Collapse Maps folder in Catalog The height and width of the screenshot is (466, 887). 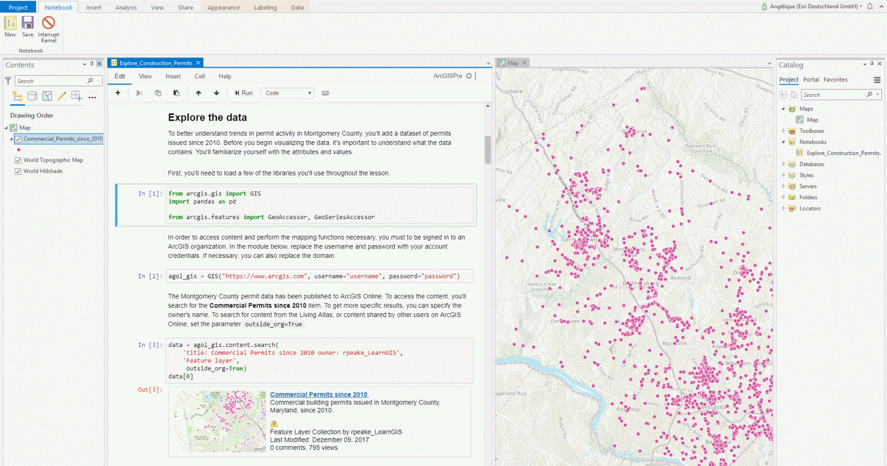pyautogui.click(x=783, y=108)
